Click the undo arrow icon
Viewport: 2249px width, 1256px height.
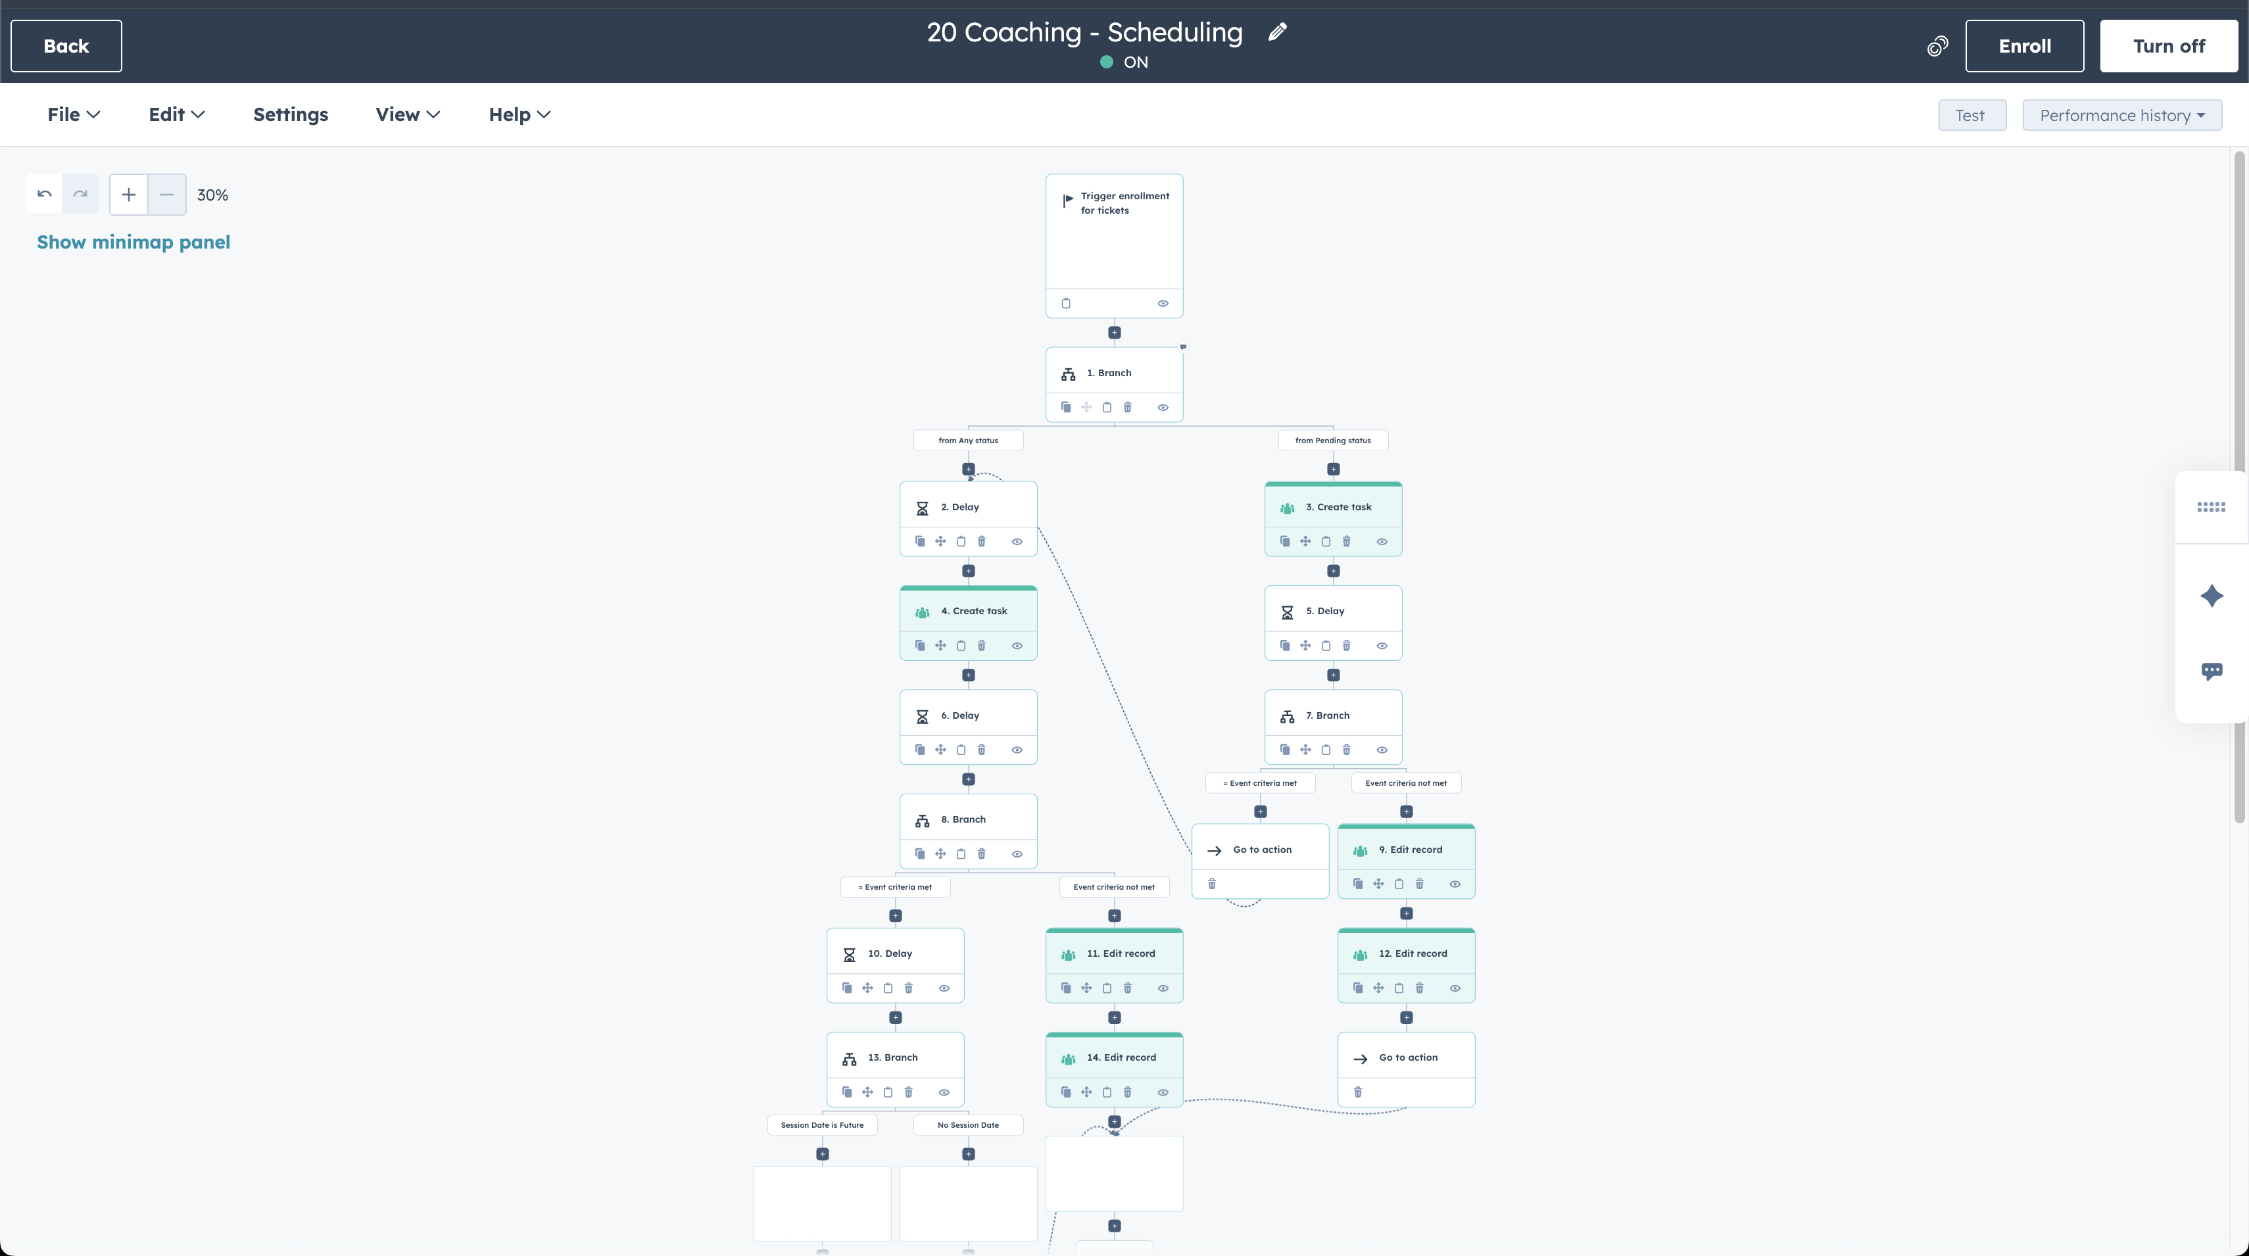click(x=45, y=194)
